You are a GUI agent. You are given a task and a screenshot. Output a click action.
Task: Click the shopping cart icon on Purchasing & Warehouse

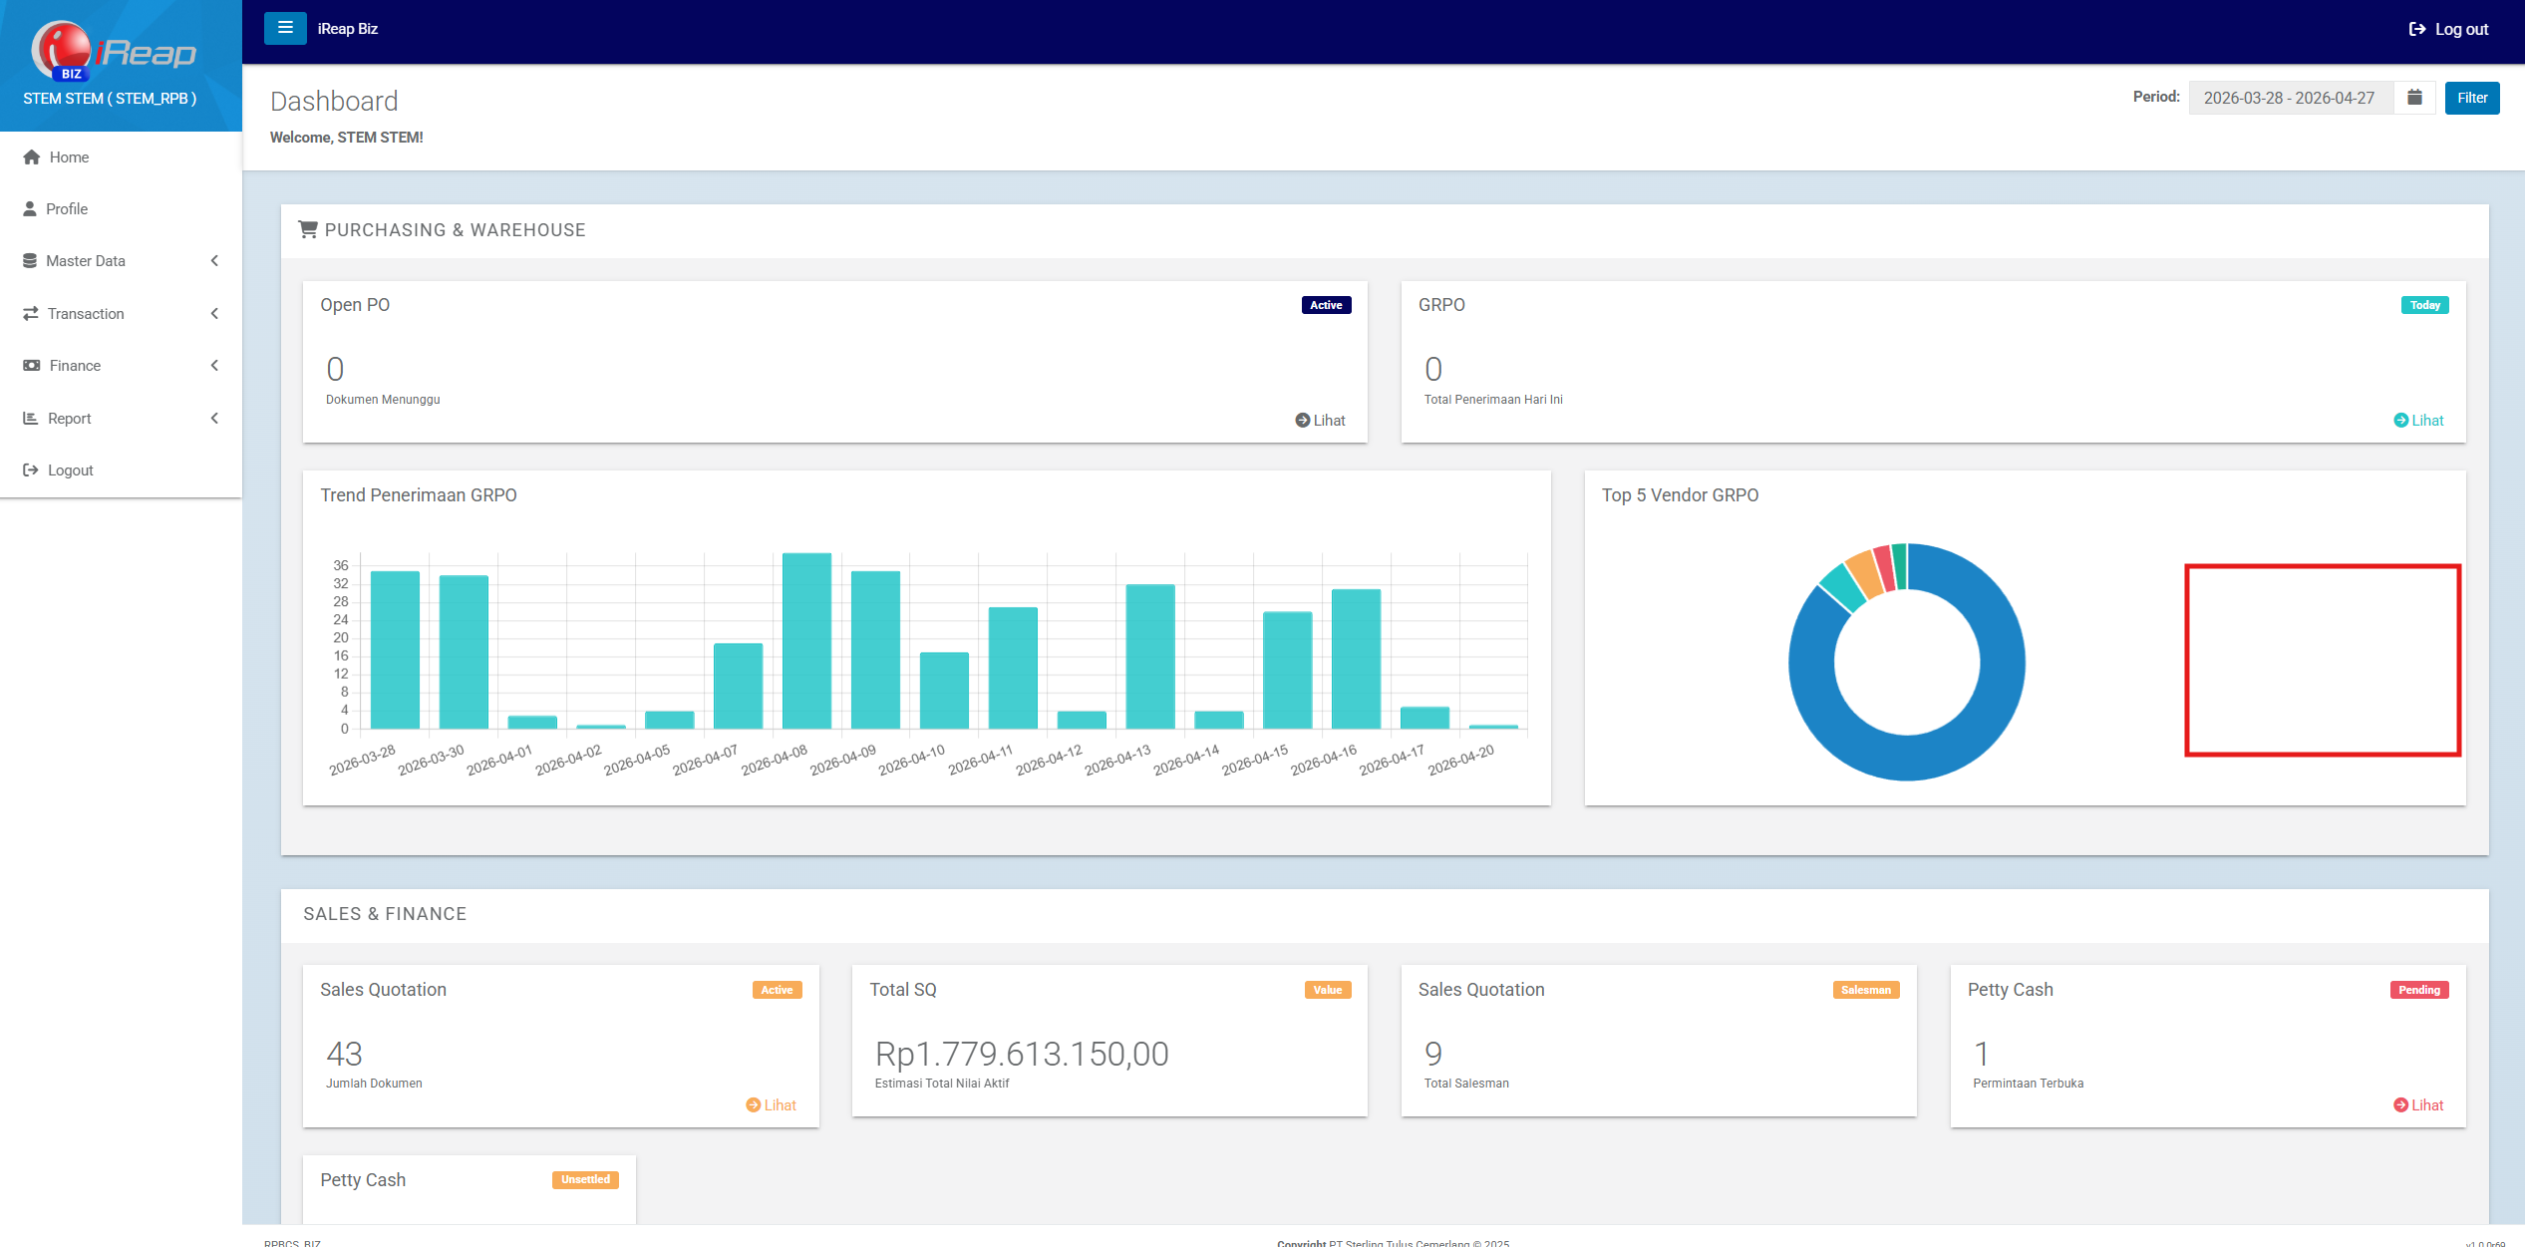[308, 229]
